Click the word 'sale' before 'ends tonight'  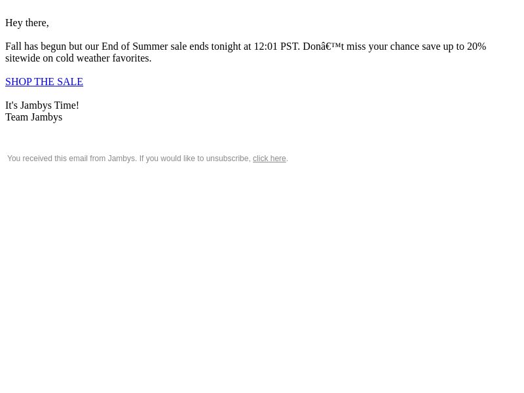[178, 47]
